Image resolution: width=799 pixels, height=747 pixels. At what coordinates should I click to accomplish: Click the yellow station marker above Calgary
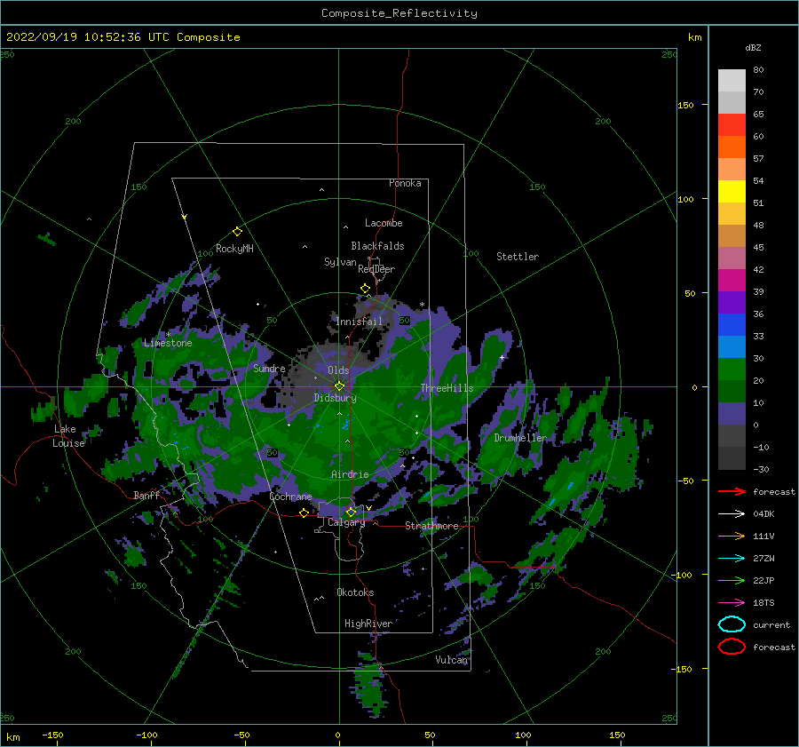(351, 512)
